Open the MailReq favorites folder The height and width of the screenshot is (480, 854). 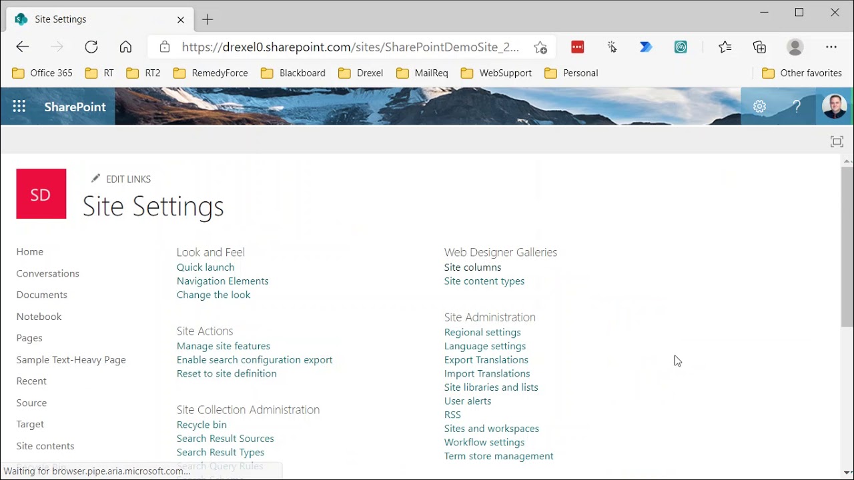click(422, 73)
